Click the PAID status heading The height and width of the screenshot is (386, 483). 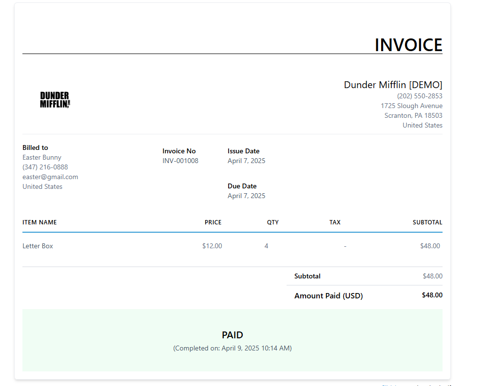(x=232, y=335)
